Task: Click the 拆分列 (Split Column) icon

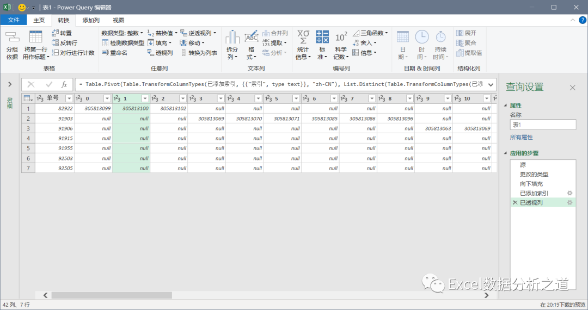Action: [x=232, y=37]
